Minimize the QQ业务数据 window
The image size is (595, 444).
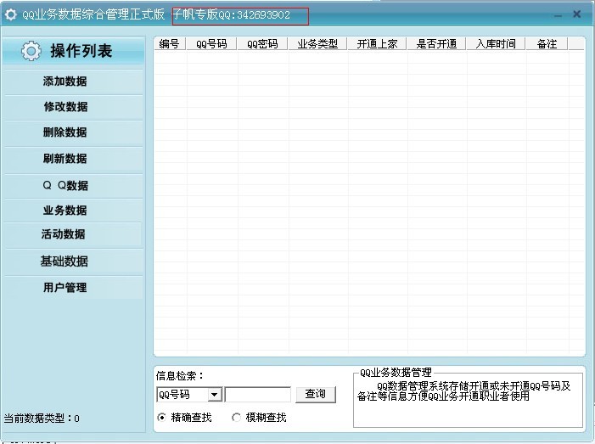558,15
